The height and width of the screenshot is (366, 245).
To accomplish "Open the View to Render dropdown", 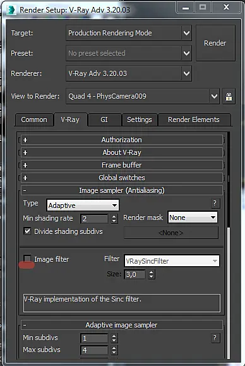I will point(143,96).
